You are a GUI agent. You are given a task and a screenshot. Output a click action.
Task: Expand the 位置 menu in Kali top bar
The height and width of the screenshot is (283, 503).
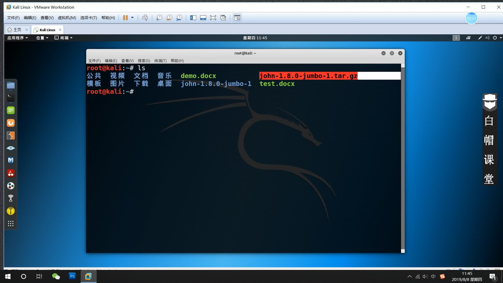tap(42, 38)
